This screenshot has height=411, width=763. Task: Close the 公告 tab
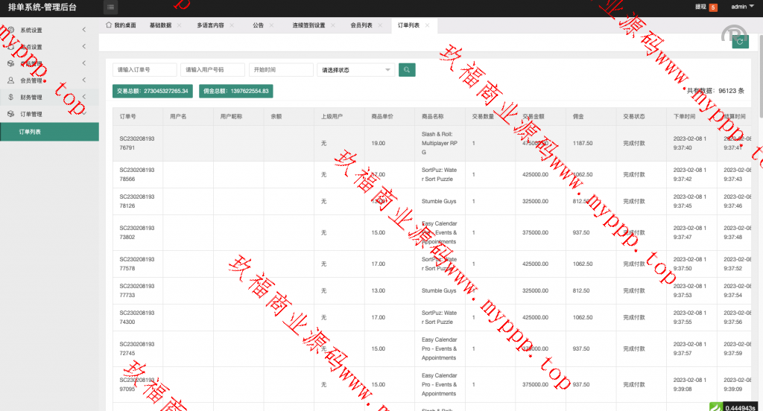tap(273, 25)
